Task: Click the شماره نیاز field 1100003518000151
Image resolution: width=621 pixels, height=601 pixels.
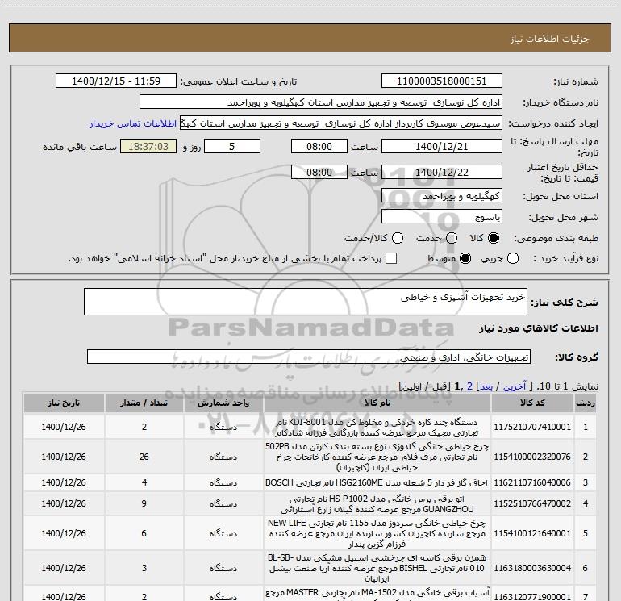Action: pyautogui.click(x=442, y=81)
